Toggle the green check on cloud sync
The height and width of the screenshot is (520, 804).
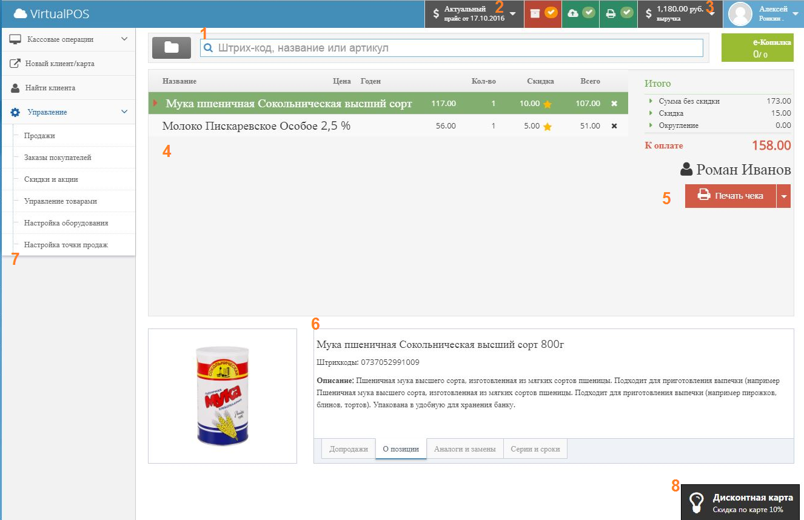point(589,13)
